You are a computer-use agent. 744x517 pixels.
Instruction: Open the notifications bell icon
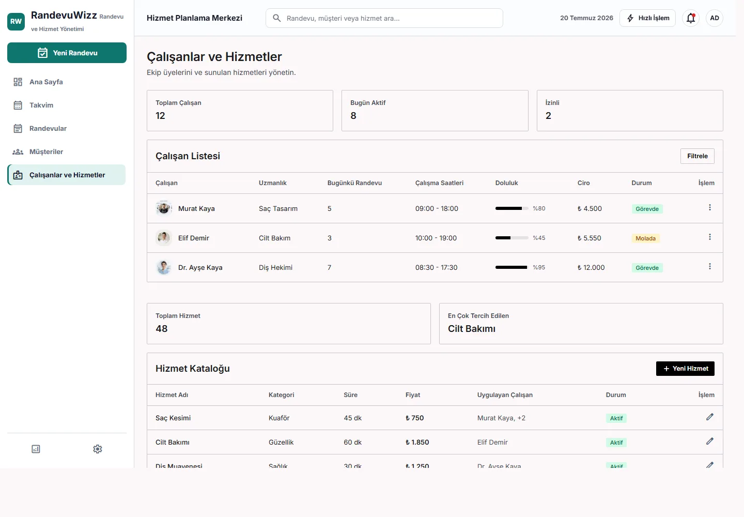(x=691, y=18)
